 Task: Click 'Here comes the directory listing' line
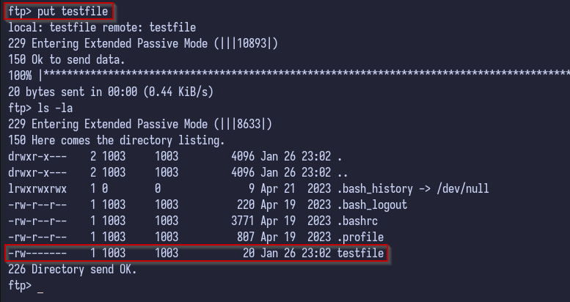click(117, 140)
